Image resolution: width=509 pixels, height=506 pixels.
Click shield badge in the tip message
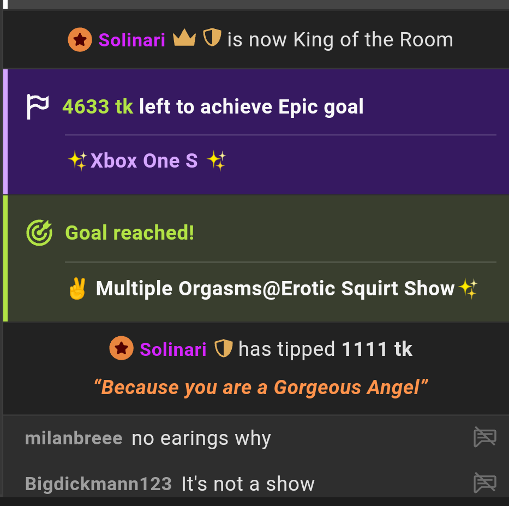click(224, 348)
